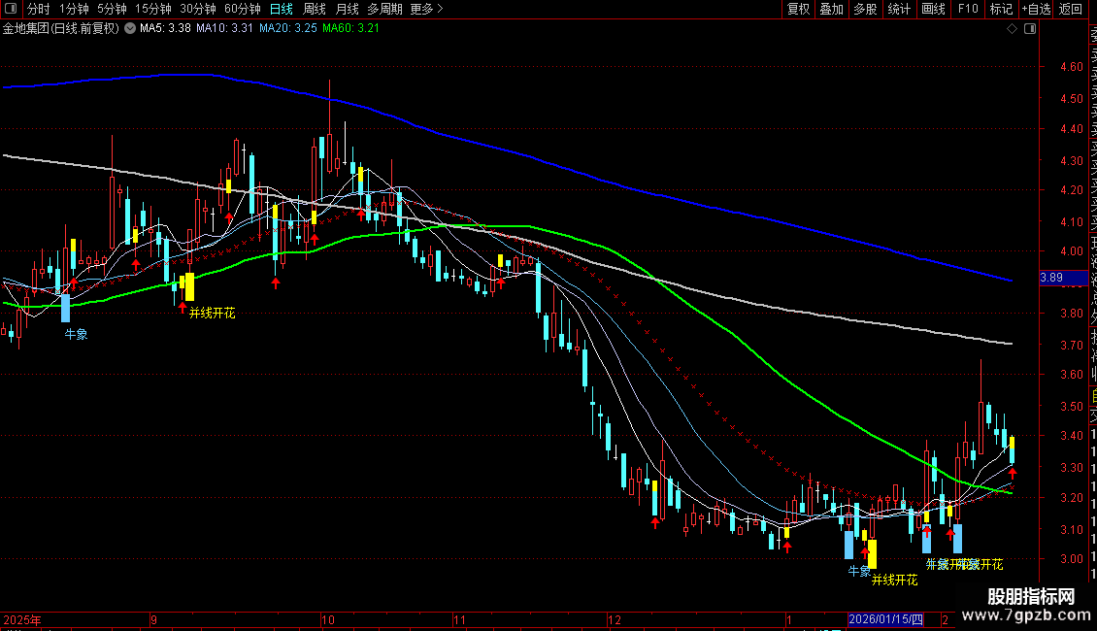This screenshot has width=1097, height=631.
Task: Click month 9 on the date axis
Action: click(x=154, y=619)
